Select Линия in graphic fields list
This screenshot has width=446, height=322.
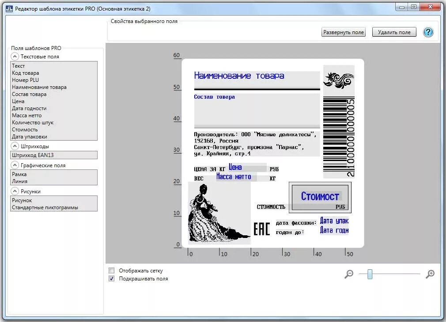tap(54, 181)
